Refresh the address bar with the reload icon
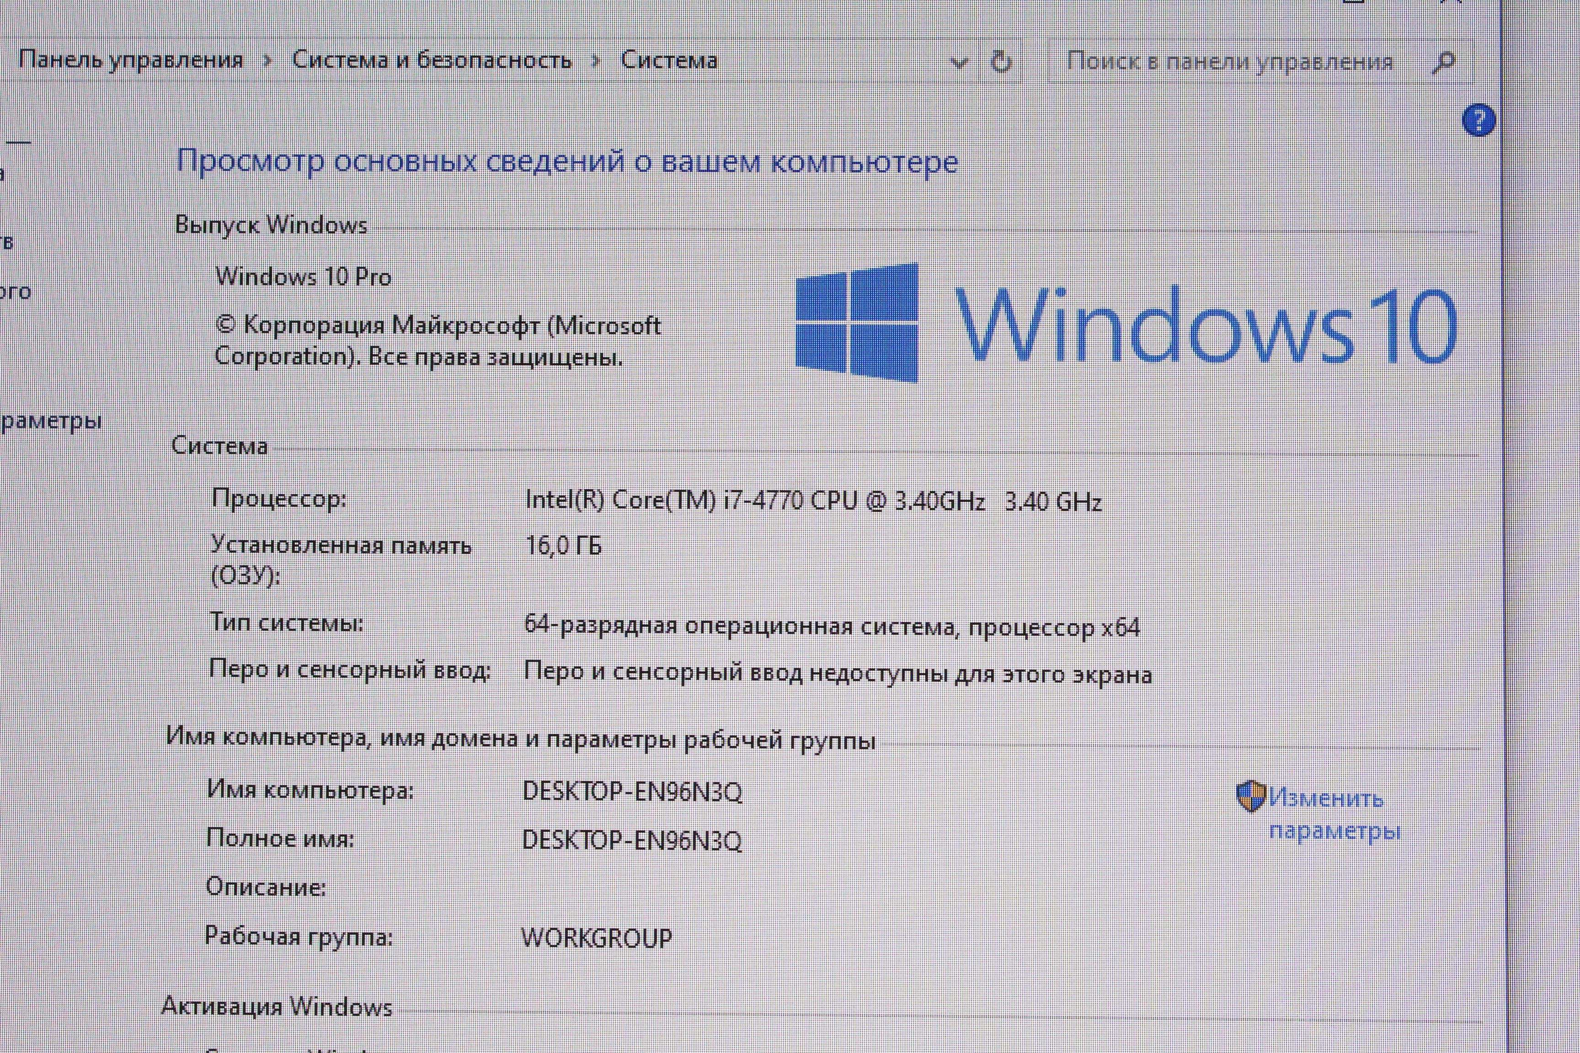1580x1053 pixels. point(1002,62)
